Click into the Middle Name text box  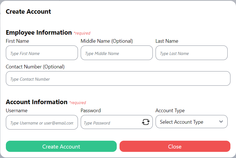[x=116, y=53]
